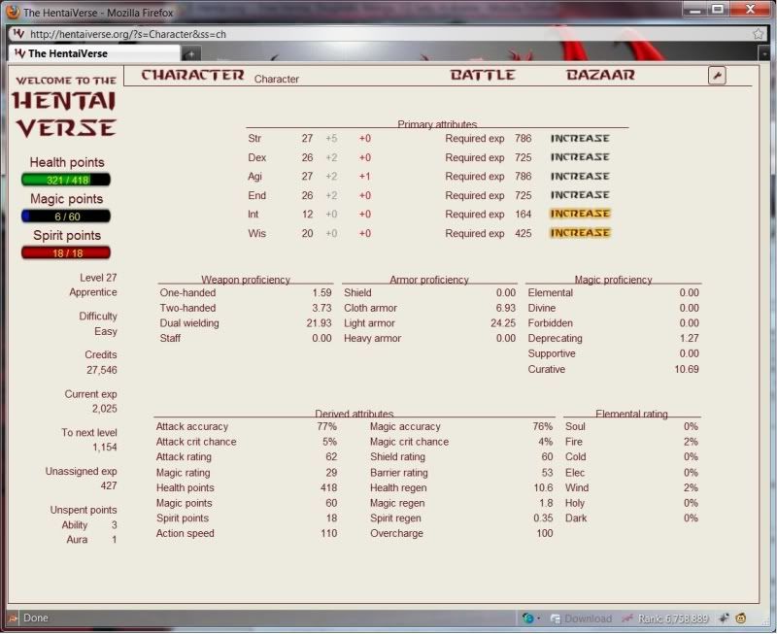Click the Cloth armor value 6.93

coord(505,308)
